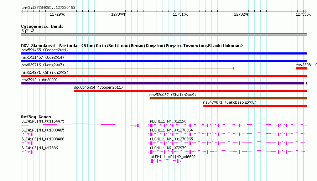Select the blue nsv1011457 gain bar
Screen dimensions: 317x181
(164, 61)
